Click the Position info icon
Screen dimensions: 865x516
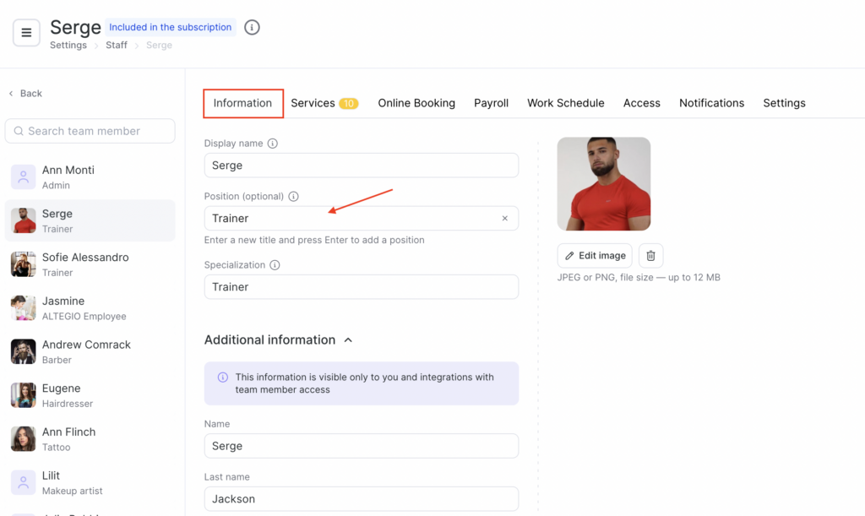pyautogui.click(x=294, y=197)
